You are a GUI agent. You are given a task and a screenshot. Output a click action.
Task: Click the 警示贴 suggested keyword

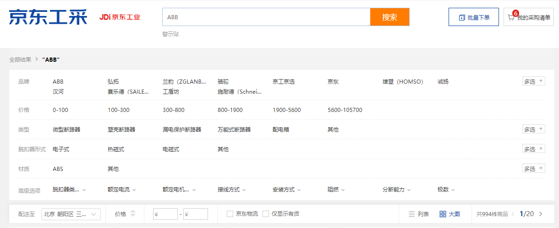point(170,34)
